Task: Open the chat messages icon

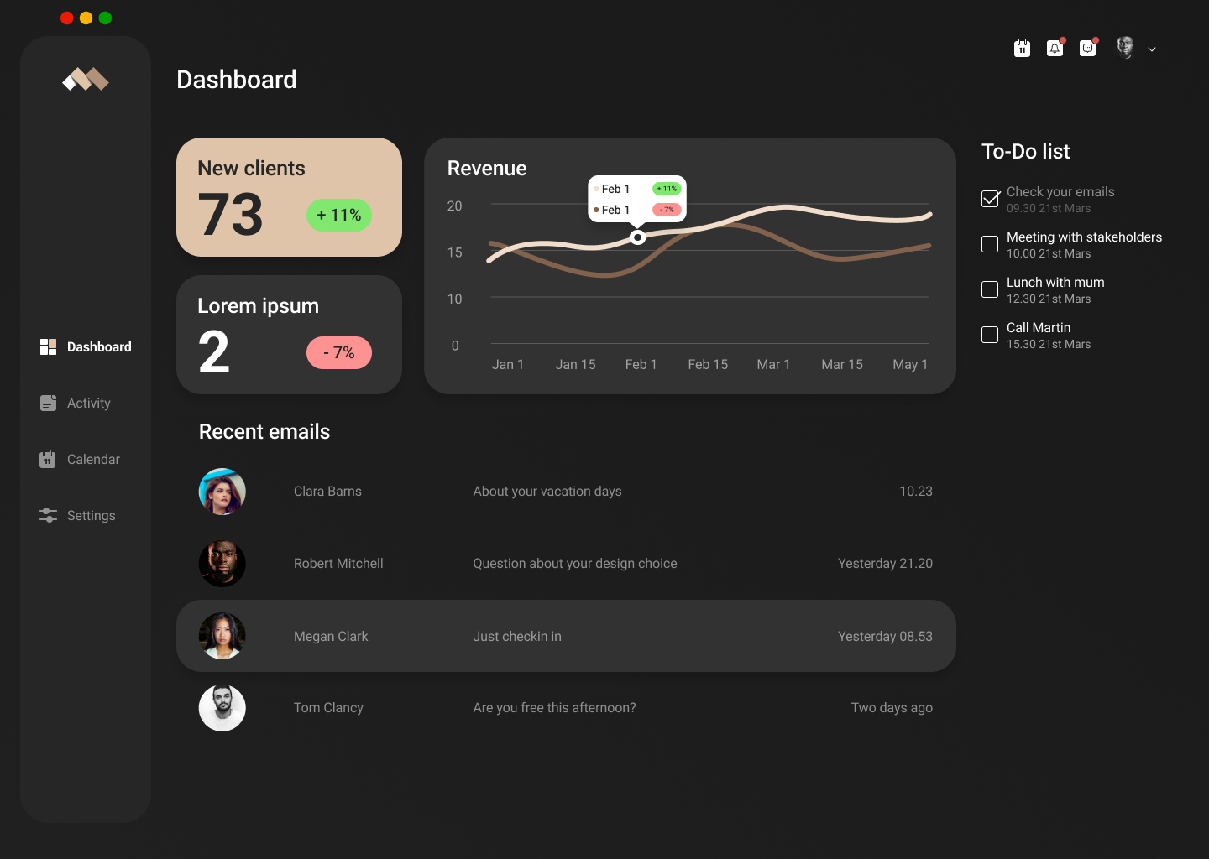Action: pyautogui.click(x=1087, y=49)
